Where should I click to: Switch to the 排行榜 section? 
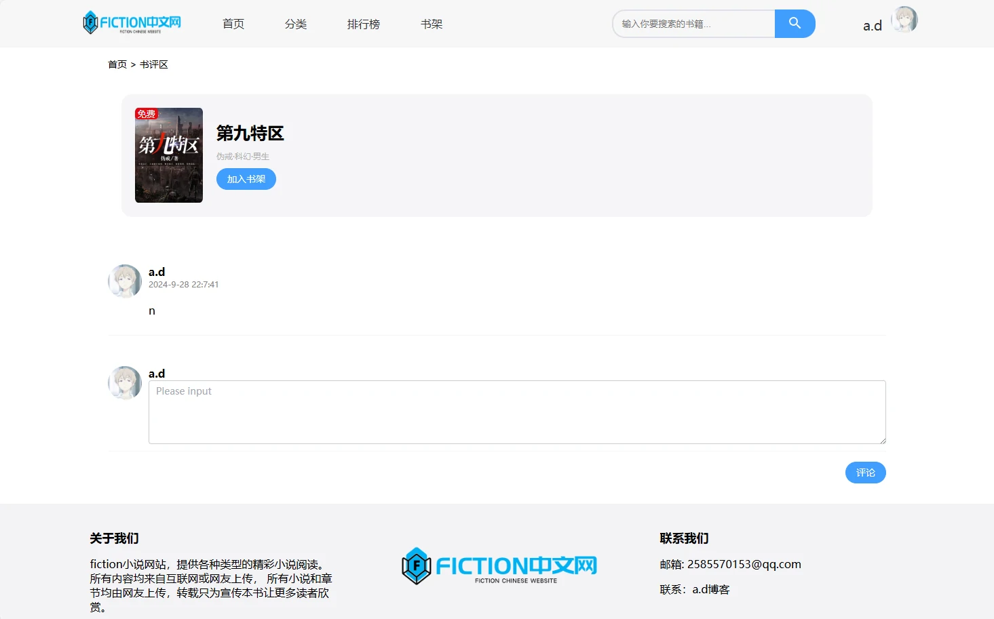pyautogui.click(x=363, y=24)
